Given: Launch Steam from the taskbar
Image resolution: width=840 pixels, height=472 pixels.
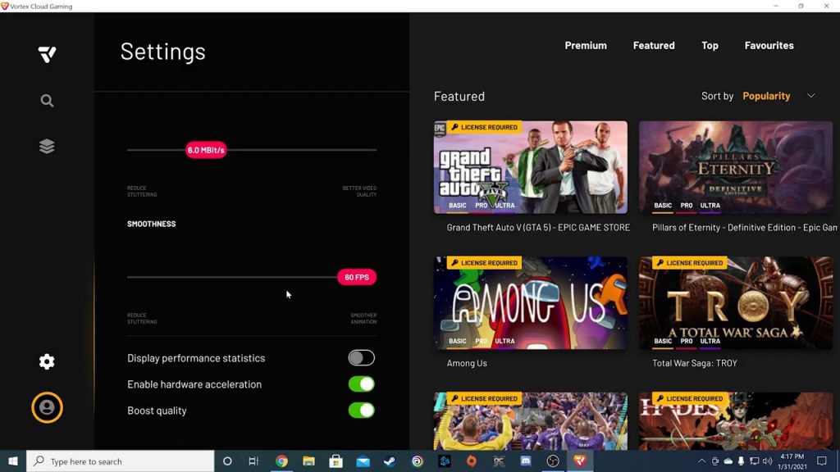Looking at the screenshot, I should (390, 461).
